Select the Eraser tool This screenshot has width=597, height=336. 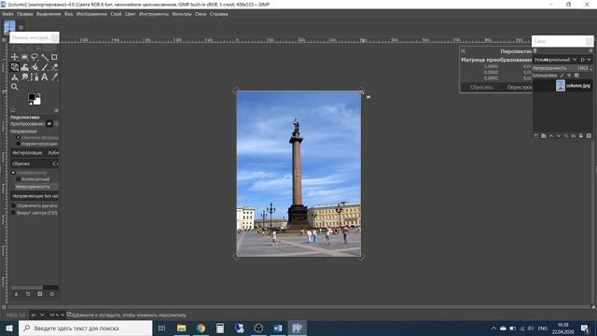point(54,67)
